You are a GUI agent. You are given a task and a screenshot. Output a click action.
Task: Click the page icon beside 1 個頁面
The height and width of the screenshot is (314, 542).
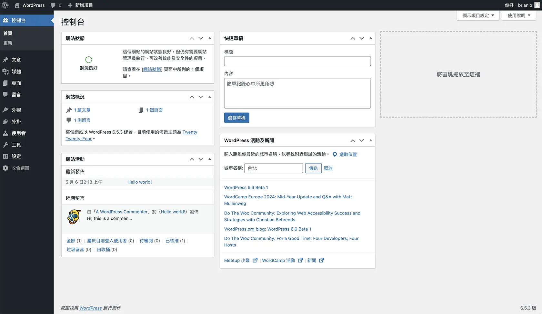[x=141, y=110]
